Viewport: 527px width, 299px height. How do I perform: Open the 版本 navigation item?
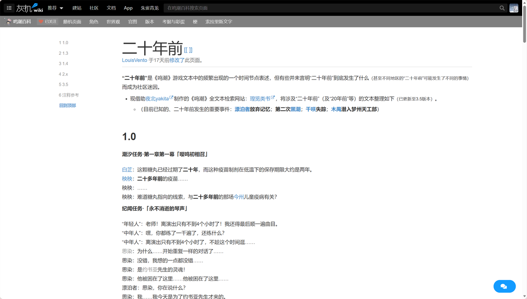point(149,22)
